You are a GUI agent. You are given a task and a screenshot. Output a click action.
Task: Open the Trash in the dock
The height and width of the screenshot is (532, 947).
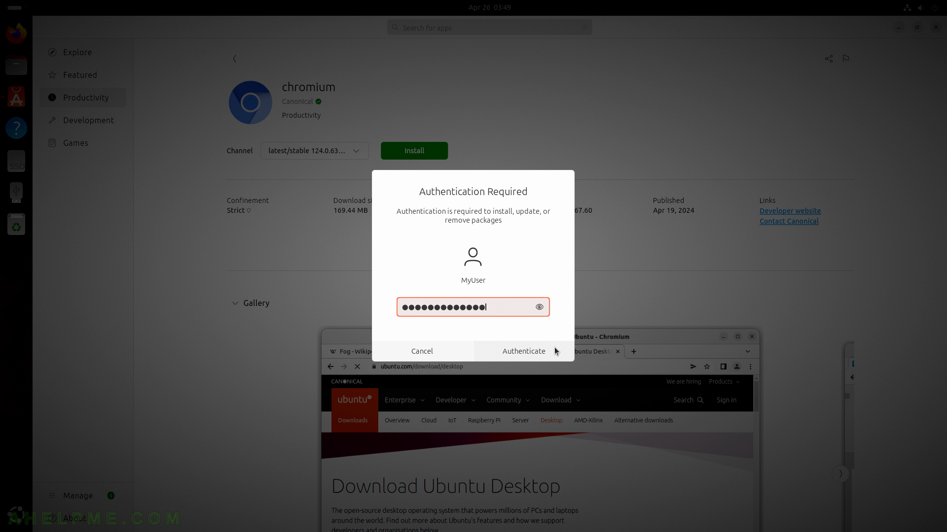(x=16, y=224)
